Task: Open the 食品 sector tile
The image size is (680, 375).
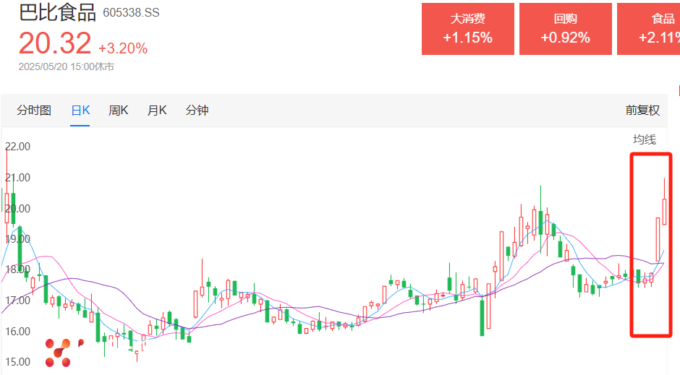Action: [x=649, y=29]
